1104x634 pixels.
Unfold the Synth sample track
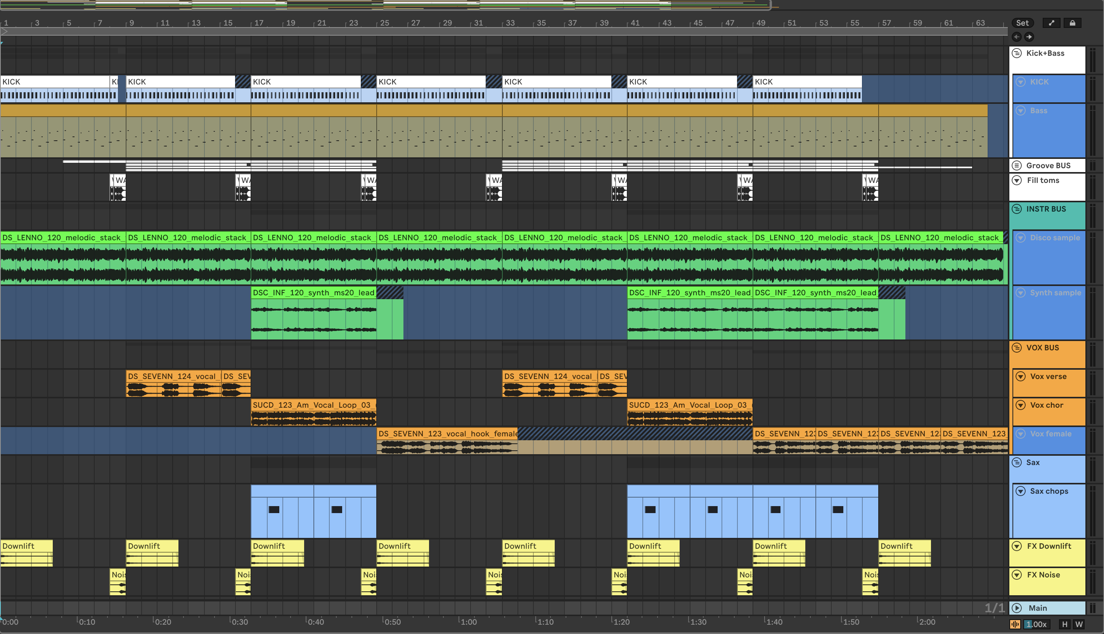pyautogui.click(x=1020, y=293)
